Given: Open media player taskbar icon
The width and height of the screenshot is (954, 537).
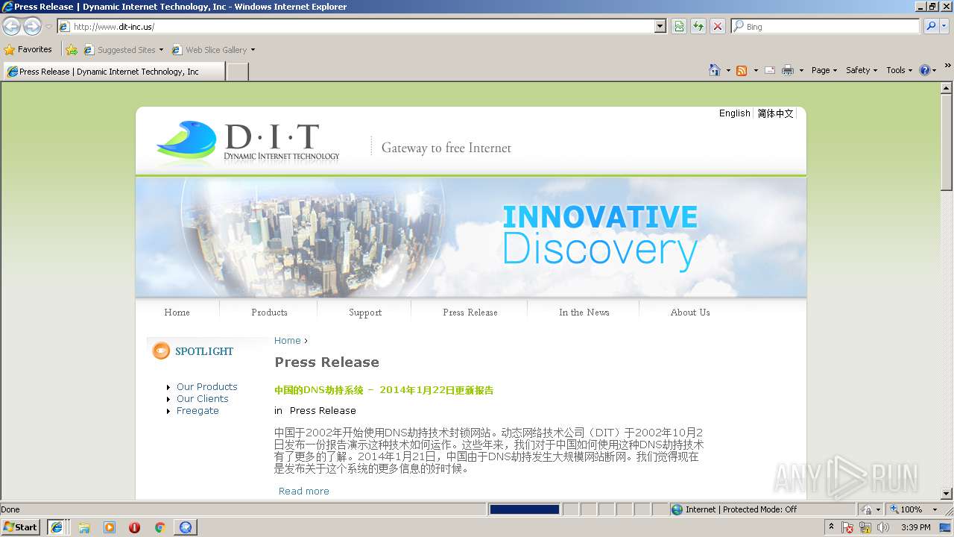Looking at the screenshot, I should click(x=110, y=527).
